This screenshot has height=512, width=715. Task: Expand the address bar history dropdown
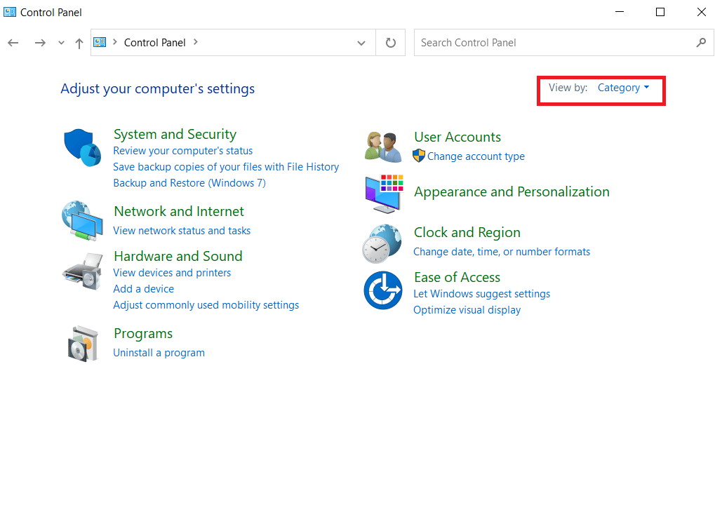click(361, 43)
